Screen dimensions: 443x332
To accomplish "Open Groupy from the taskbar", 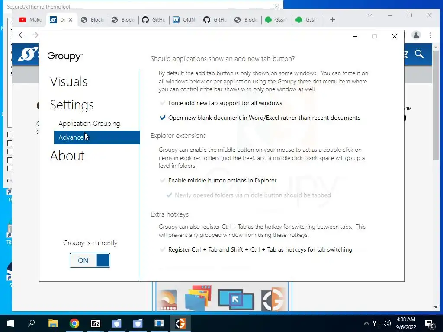I will [180, 323].
